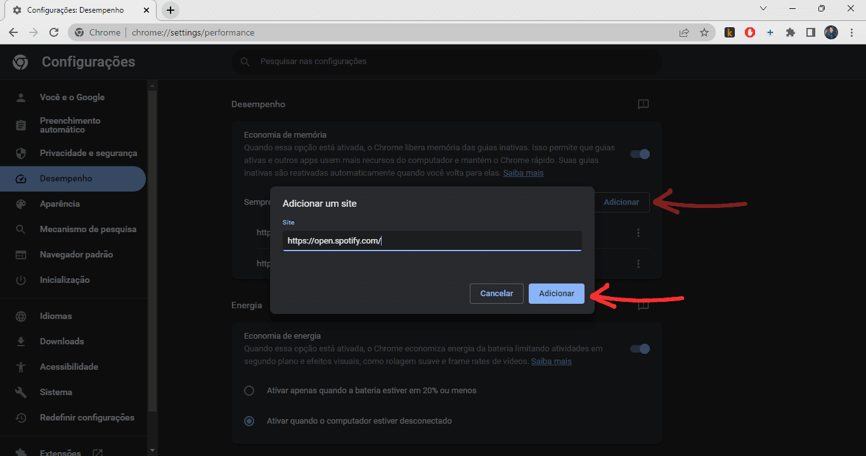866x456 pixels.
Task: Open the Extensions puzzle menu
Action: (791, 32)
